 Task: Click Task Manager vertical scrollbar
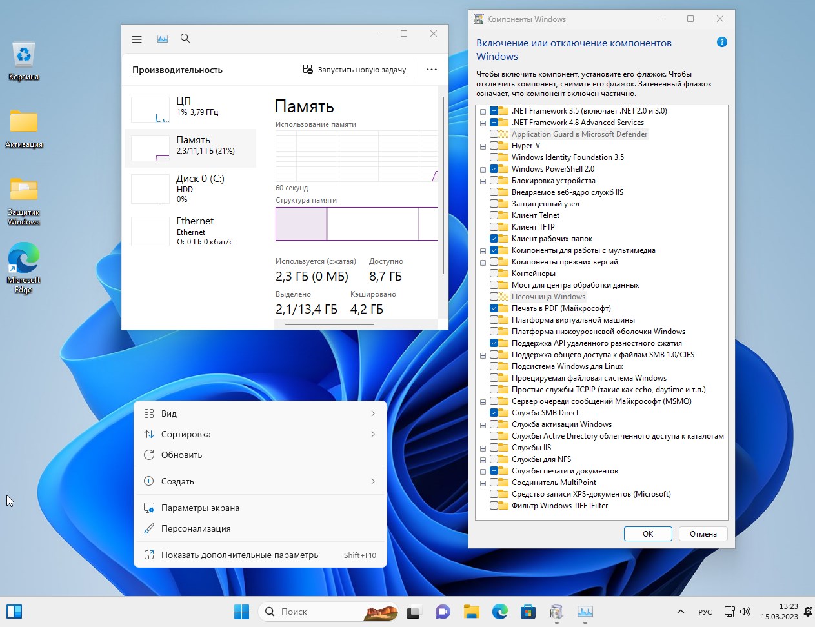point(443,186)
